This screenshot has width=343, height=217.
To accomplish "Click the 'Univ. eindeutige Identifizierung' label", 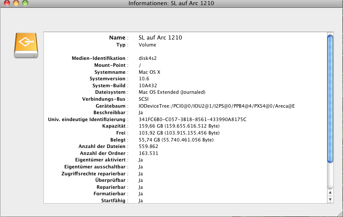I will [x=87, y=119].
